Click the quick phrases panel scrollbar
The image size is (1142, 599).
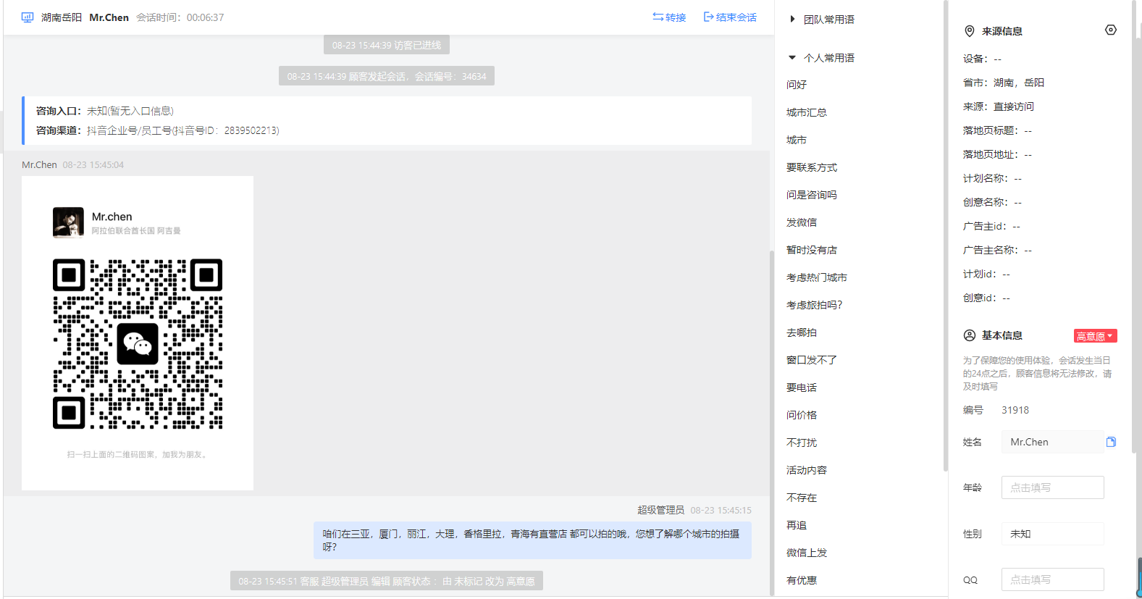pyautogui.click(x=946, y=235)
